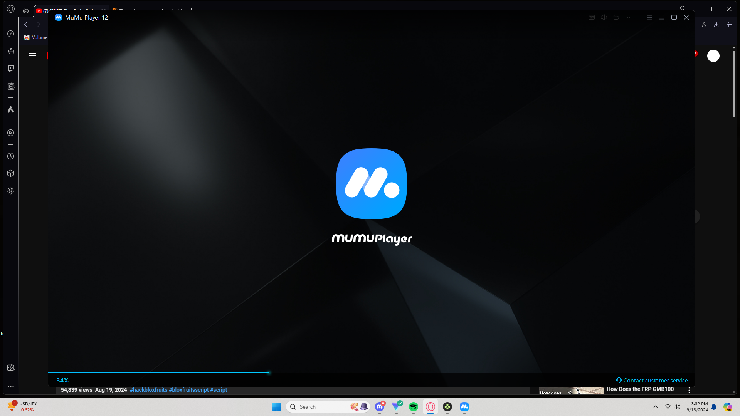Open the chip icon panel in Opera sidebar
Image resolution: width=740 pixels, height=416 pixels.
tap(11, 87)
